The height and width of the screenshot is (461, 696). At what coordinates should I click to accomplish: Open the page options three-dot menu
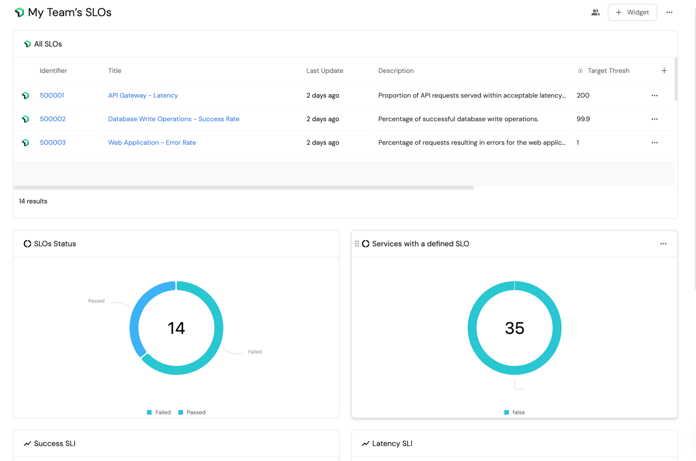[669, 13]
